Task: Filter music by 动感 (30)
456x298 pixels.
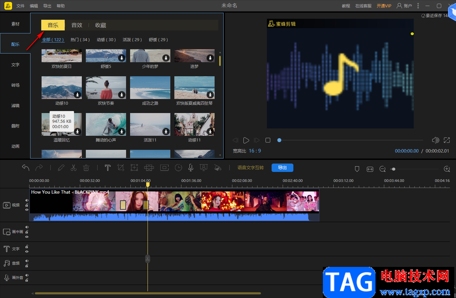Action: 106,40
